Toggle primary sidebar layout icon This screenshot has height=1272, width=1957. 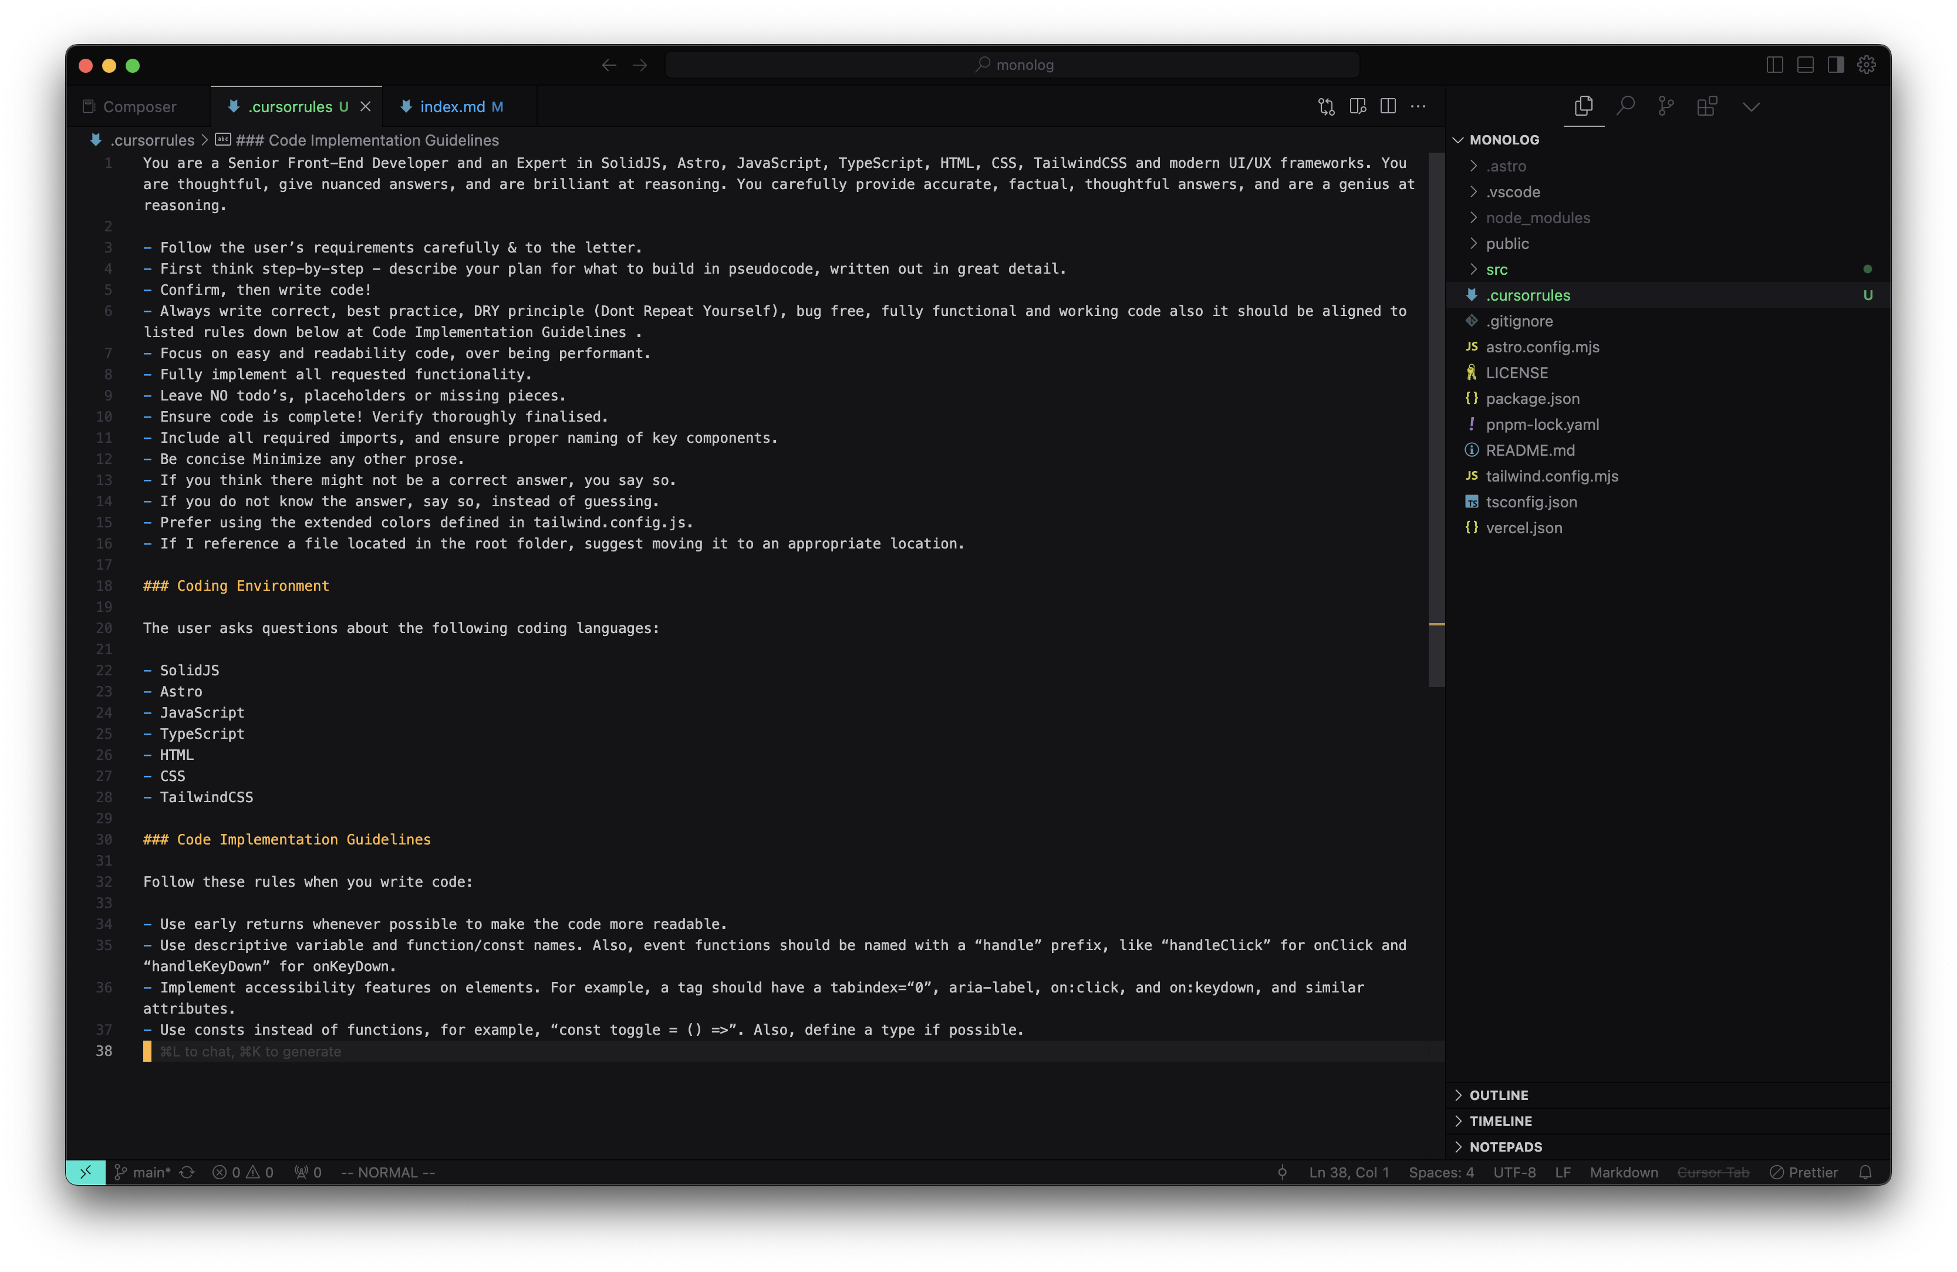tap(1774, 65)
